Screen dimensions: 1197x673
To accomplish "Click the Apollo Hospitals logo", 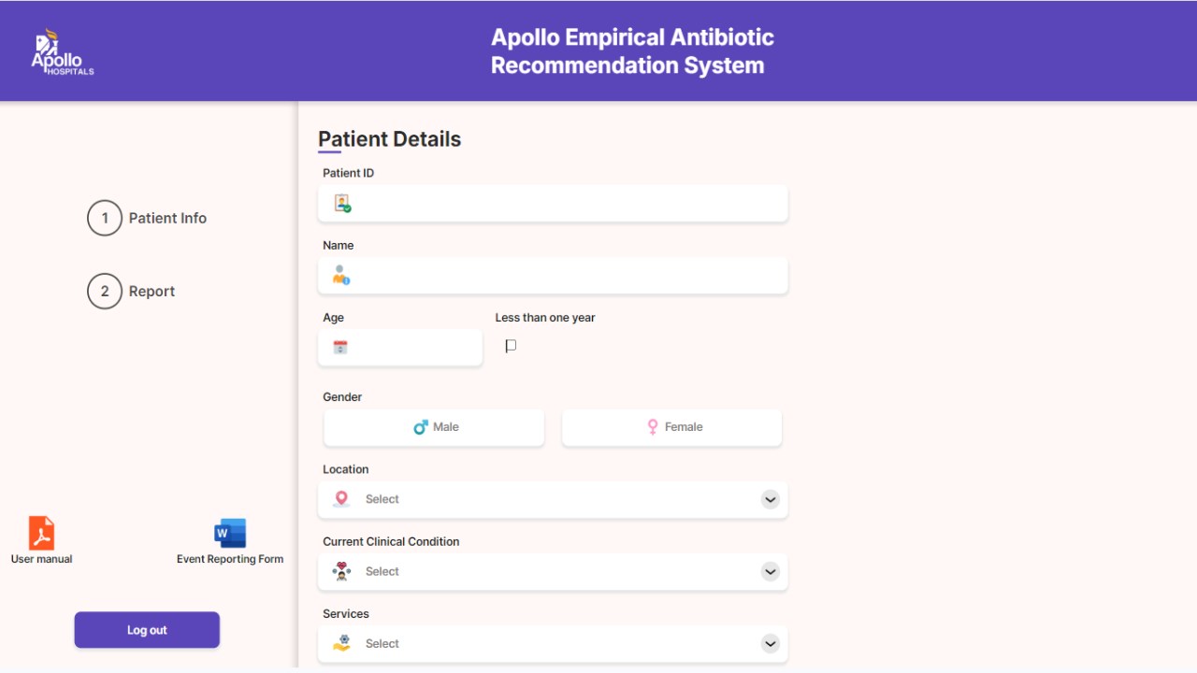I will 63,52.
